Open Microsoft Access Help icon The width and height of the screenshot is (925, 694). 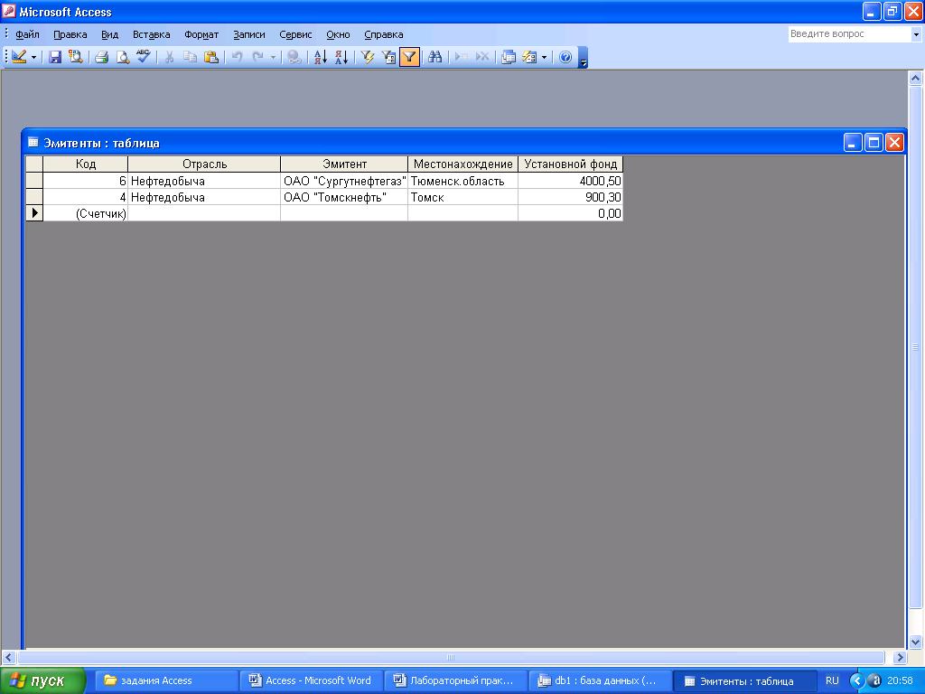[565, 57]
